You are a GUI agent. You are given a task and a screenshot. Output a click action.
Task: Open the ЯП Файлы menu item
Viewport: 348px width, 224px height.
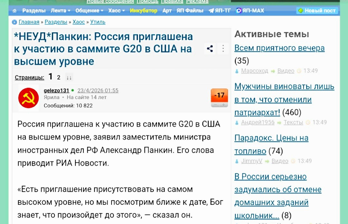click(x=190, y=11)
